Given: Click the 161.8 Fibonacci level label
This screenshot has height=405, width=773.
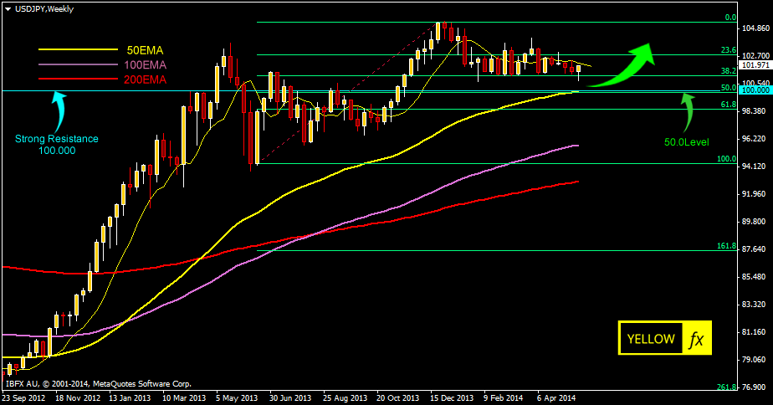Looking at the screenshot, I should [x=726, y=246].
